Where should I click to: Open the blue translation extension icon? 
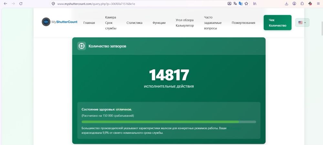(x=241, y=4)
